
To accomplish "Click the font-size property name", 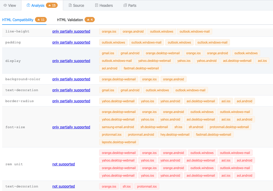I will tap(15, 127).
